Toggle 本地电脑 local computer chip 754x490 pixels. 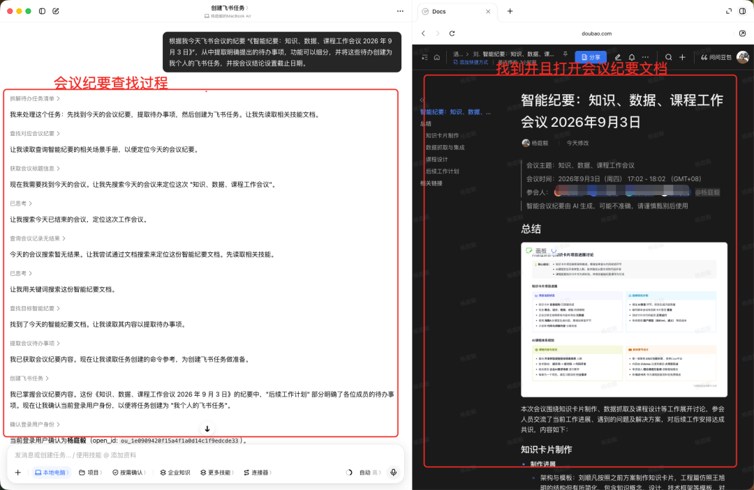tap(52, 473)
